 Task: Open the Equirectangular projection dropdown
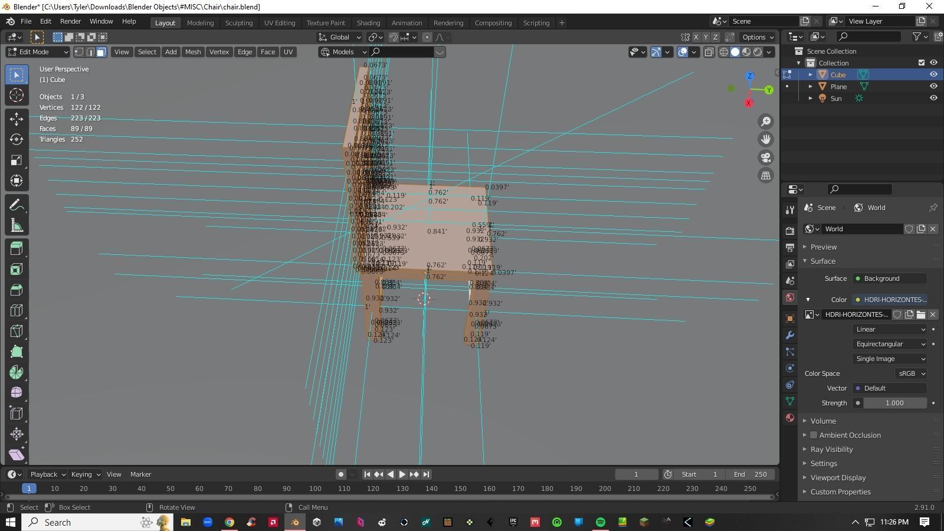coord(890,345)
